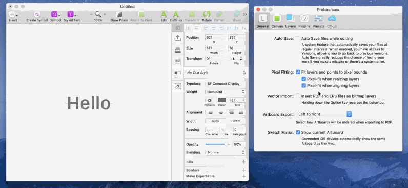Click the Create Symbol toolbar icon
Viewport: 408px width, 188px height.
[x=37, y=14]
